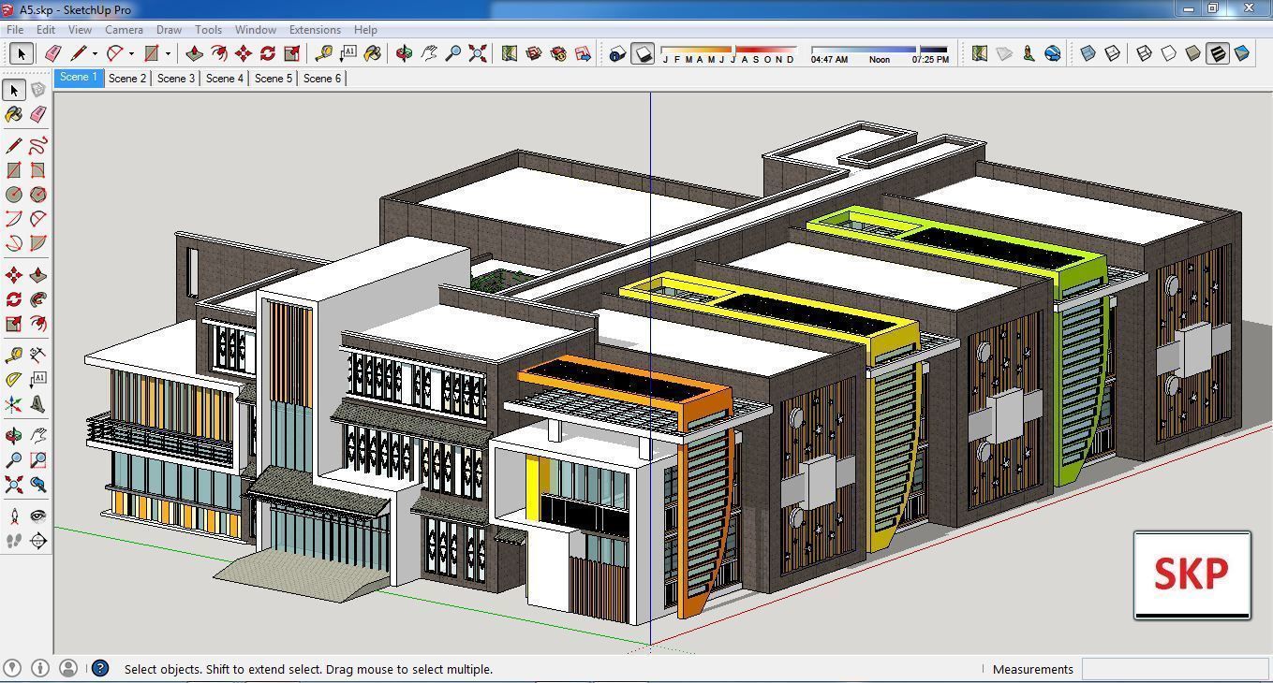
Task: Open the Window menu
Action: (256, 30)
